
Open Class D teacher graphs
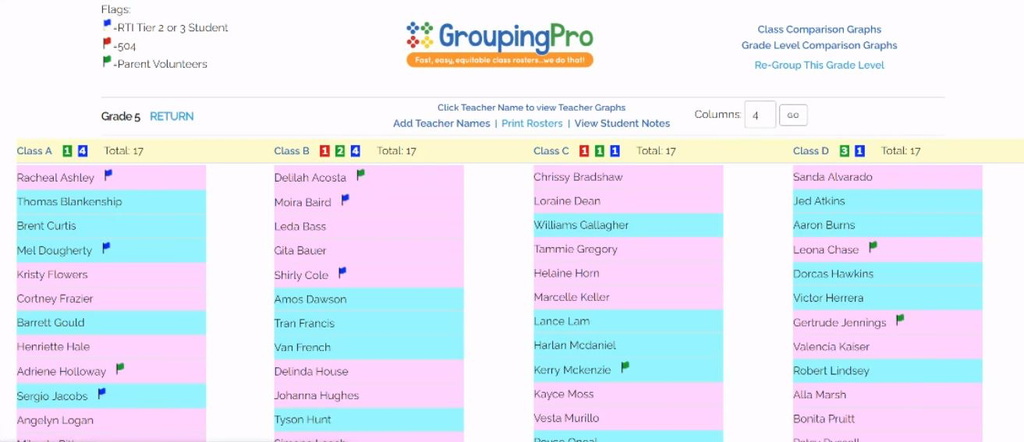coord(811,151)
